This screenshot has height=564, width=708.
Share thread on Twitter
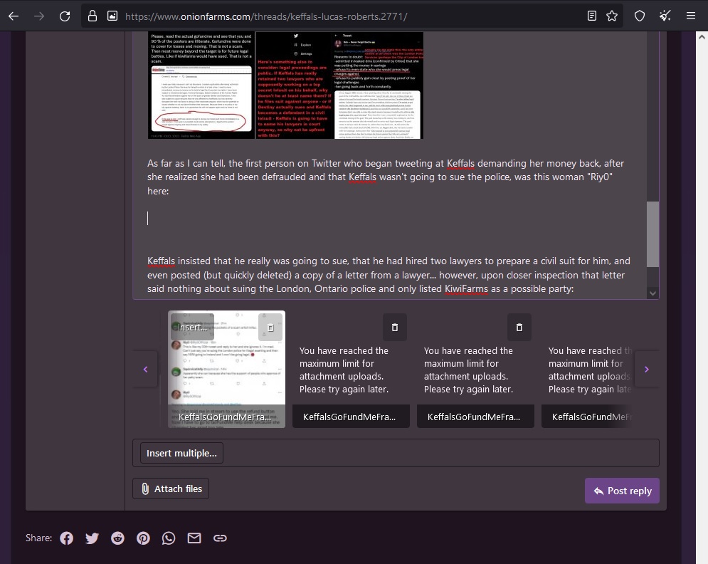(92, 538)
